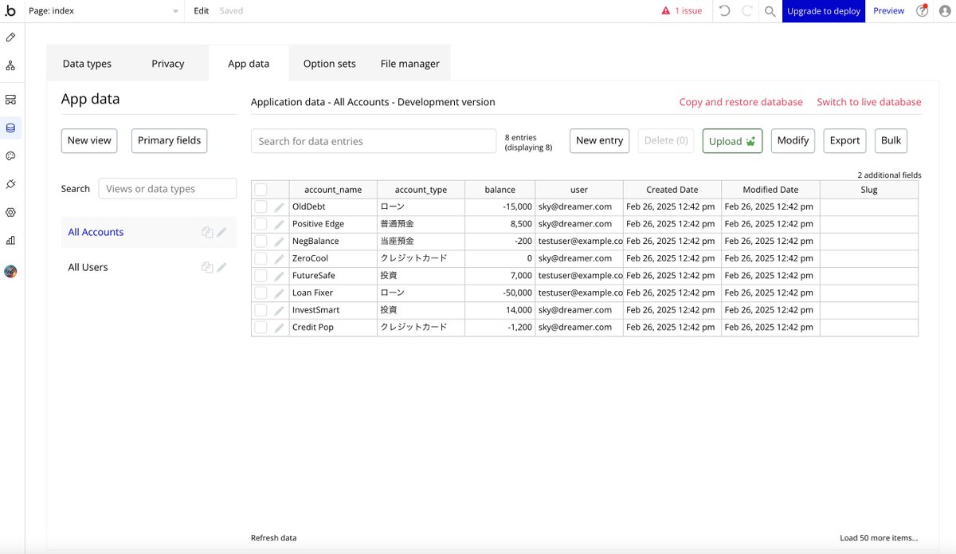Click the undo arrow icon
This screenshot has width=956, height=554.
point(724,11)
